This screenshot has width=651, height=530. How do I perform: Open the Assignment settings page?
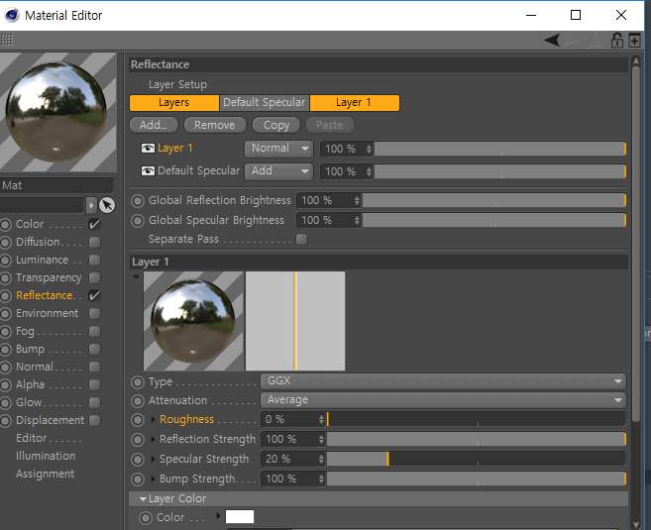click(46, 474)
